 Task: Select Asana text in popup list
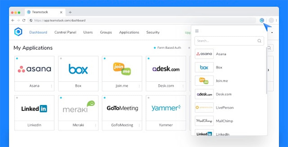(x=221, y=54)
